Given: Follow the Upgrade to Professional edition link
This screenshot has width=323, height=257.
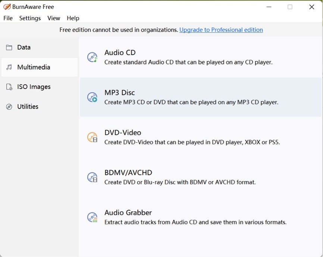Looking at the screenshot, I should tap(221, 30).
